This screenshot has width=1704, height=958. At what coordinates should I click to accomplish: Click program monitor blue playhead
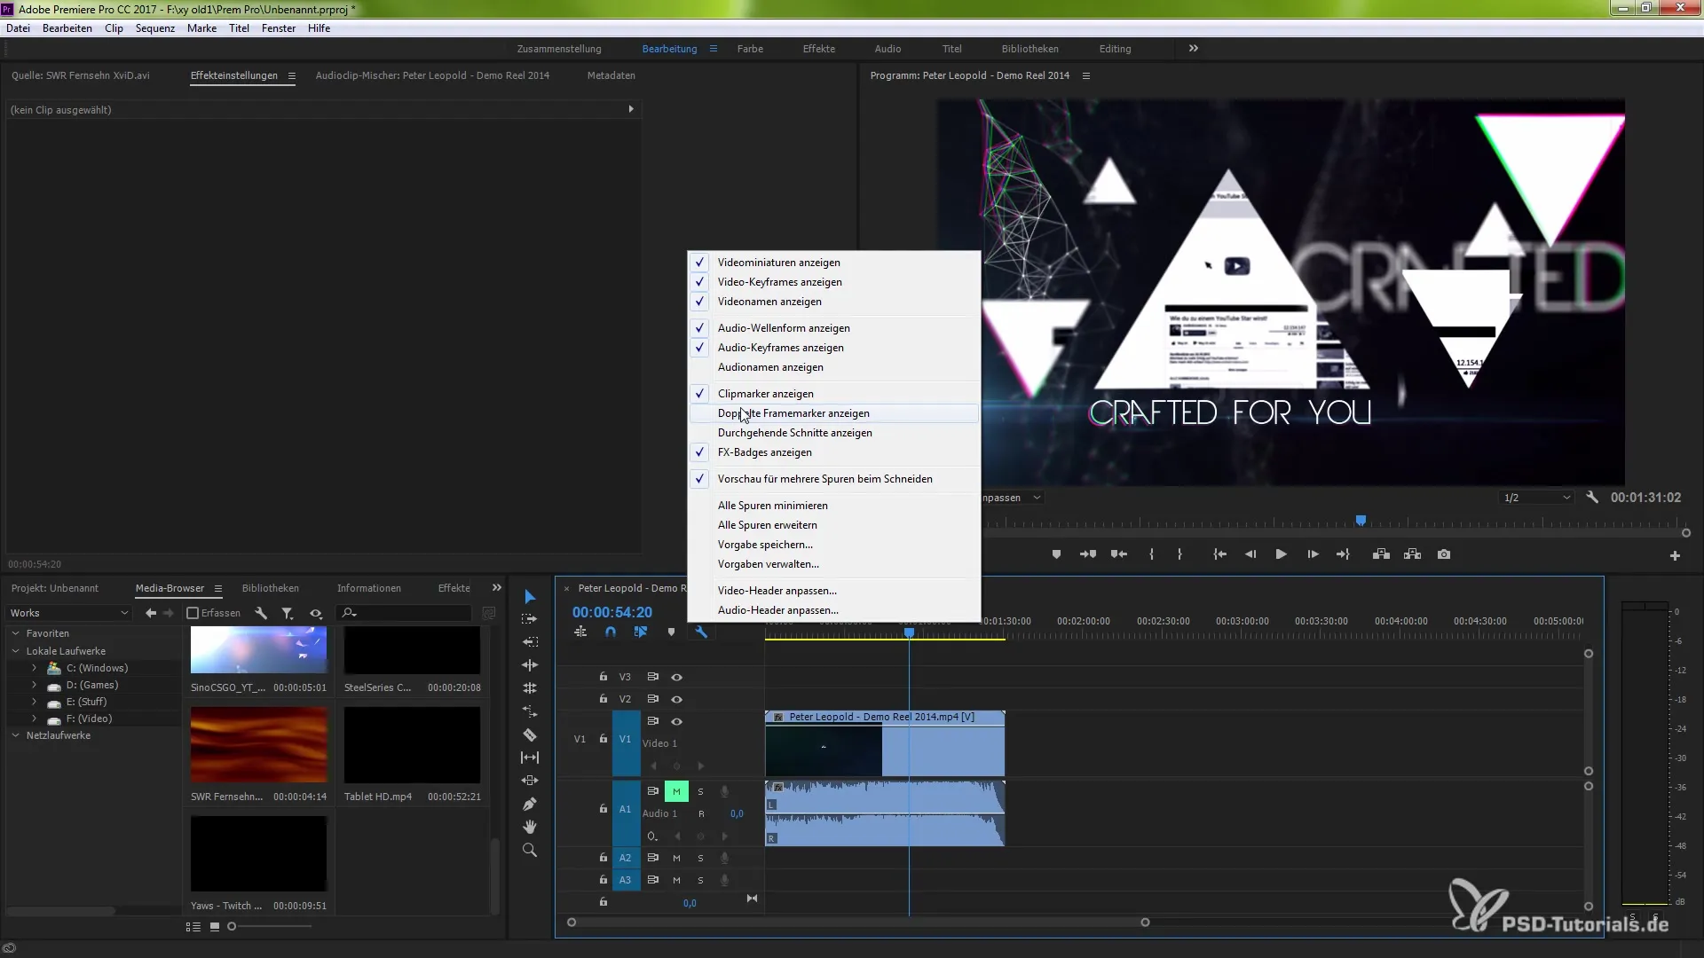pos(1361,521)
